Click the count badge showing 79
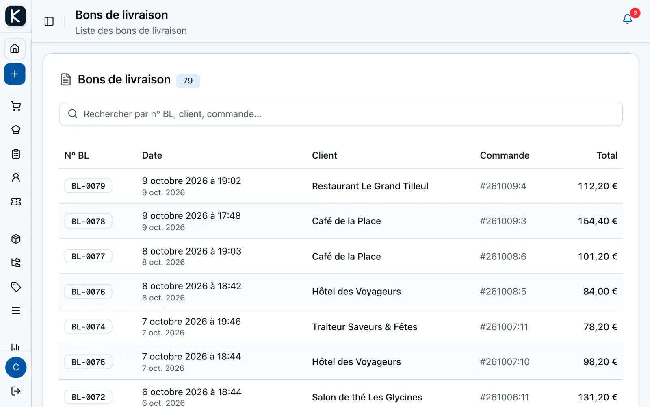 coord(188,81)
